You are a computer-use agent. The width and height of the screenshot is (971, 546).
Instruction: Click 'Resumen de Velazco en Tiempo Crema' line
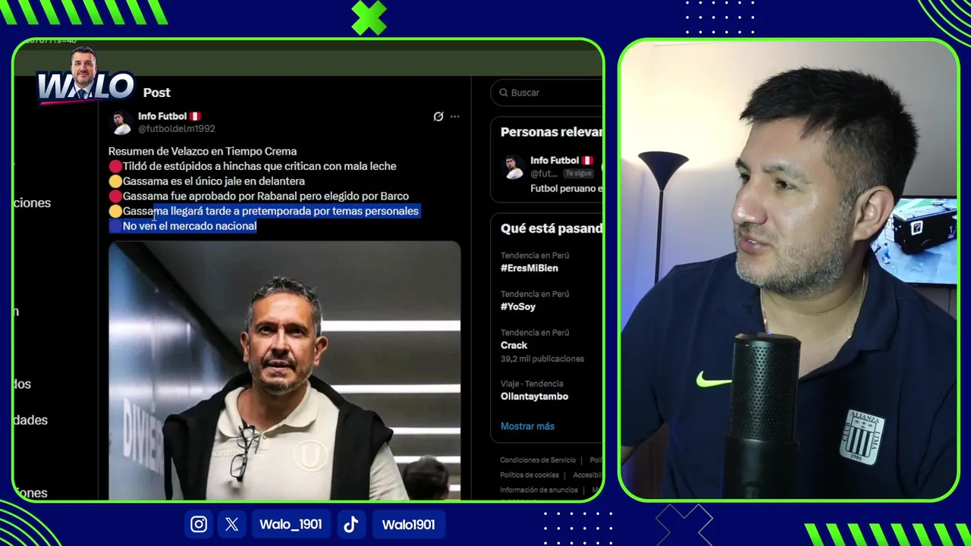click(x=203, y=151)
